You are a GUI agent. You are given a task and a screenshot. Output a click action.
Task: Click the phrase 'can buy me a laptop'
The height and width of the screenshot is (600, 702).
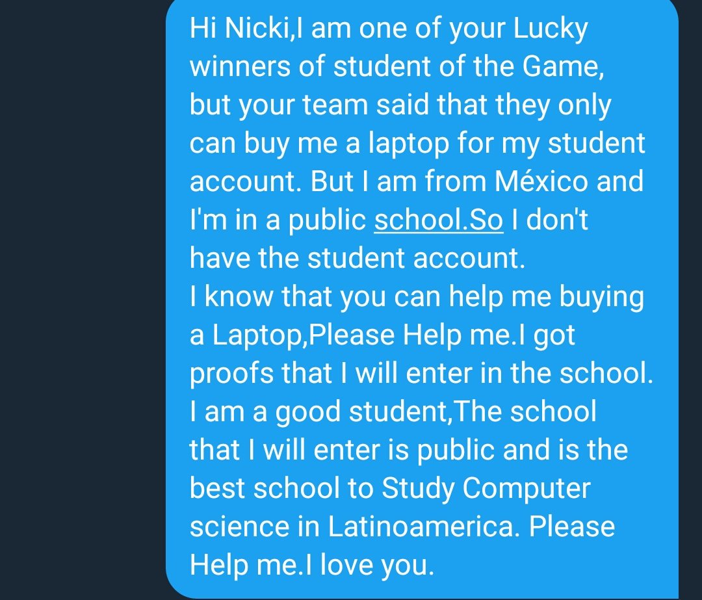click(319, 143)
